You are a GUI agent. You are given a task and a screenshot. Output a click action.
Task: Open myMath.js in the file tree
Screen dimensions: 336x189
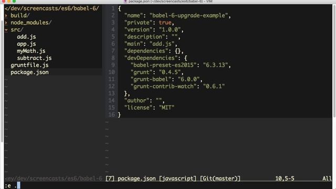coord(31,51)
